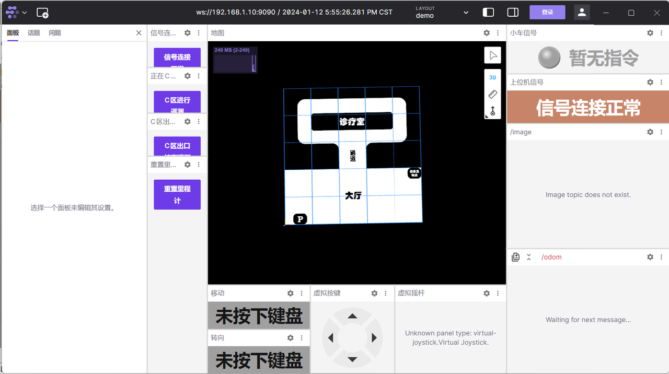
Task: Switch to the 话题 tab
Action: 34,33
